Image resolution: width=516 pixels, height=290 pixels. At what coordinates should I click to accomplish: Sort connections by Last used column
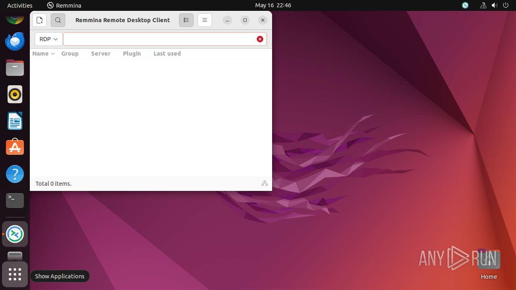[x=167, y=54]
